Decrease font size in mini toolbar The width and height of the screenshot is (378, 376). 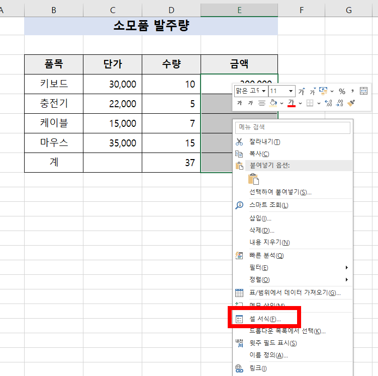313,91
